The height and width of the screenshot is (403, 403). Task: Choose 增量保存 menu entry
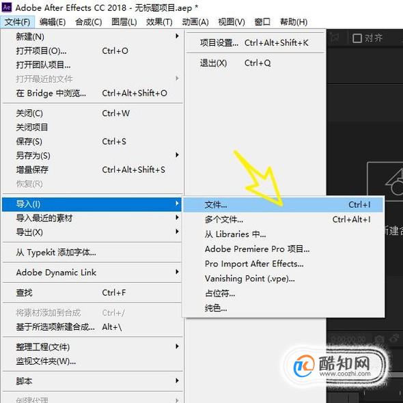92,169
